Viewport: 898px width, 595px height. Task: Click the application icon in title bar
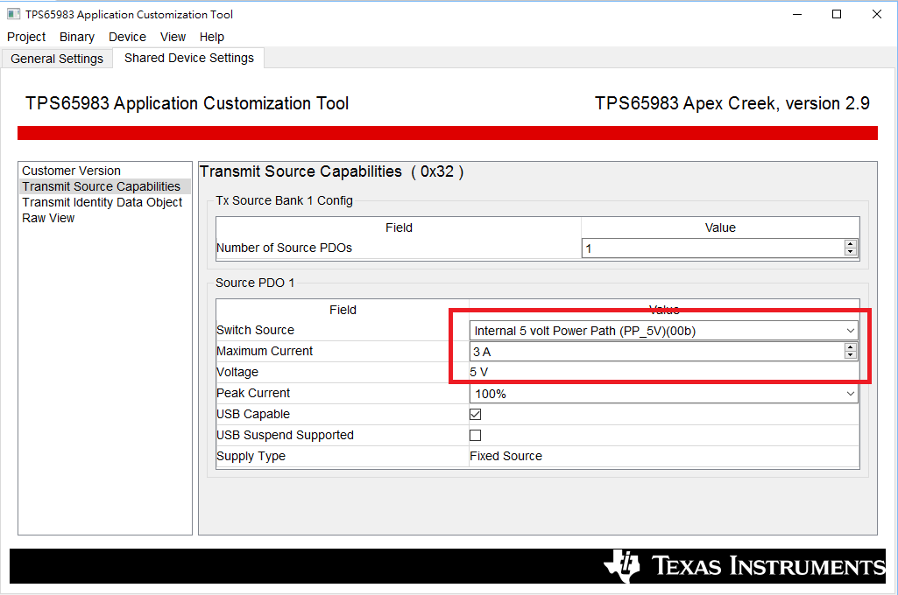point(14,14)
